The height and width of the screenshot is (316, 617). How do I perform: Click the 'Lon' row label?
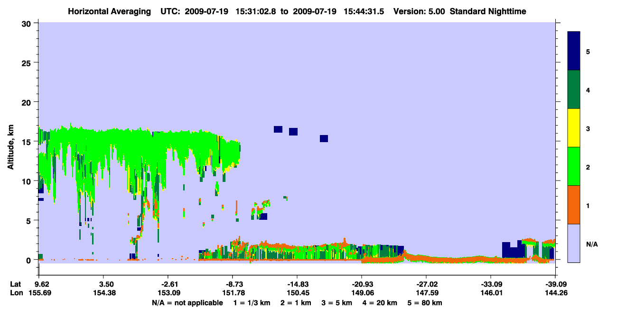coord(16,293)
